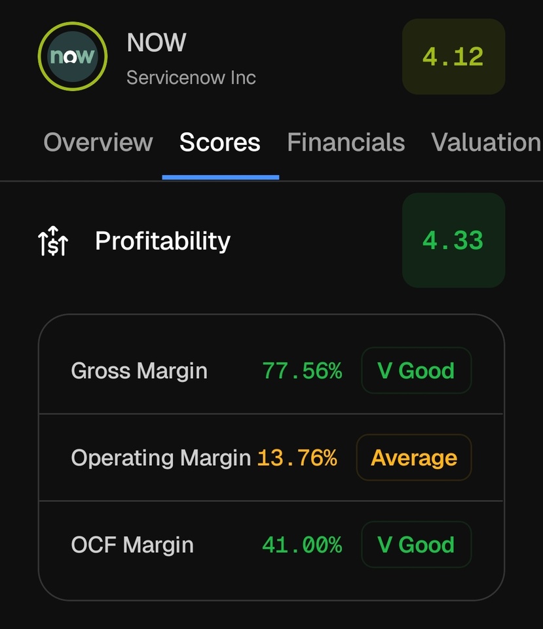Tap the Profitability 4.33 score badge

(x=453, y=240)
